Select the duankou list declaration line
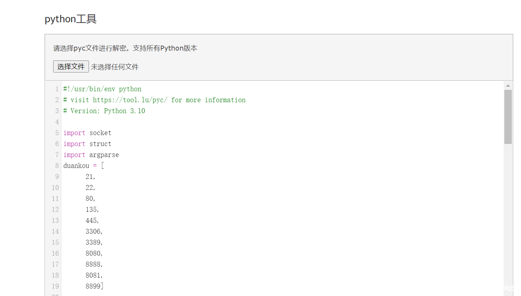 coord(83,166)
